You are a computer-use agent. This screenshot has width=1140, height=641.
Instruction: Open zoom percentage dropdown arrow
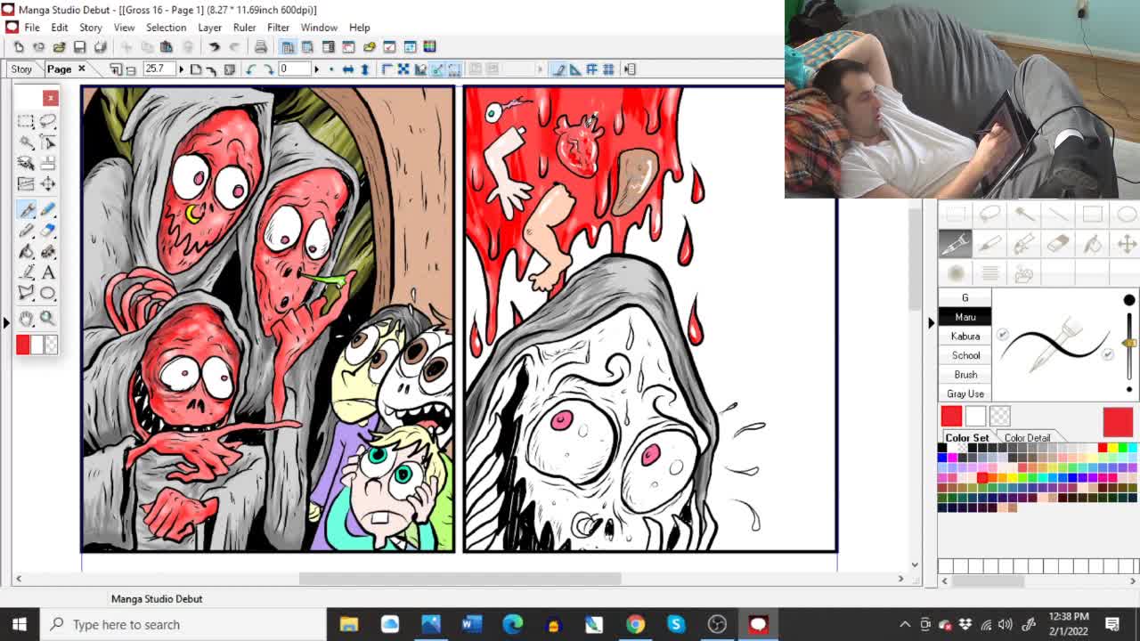click(181, 69)
